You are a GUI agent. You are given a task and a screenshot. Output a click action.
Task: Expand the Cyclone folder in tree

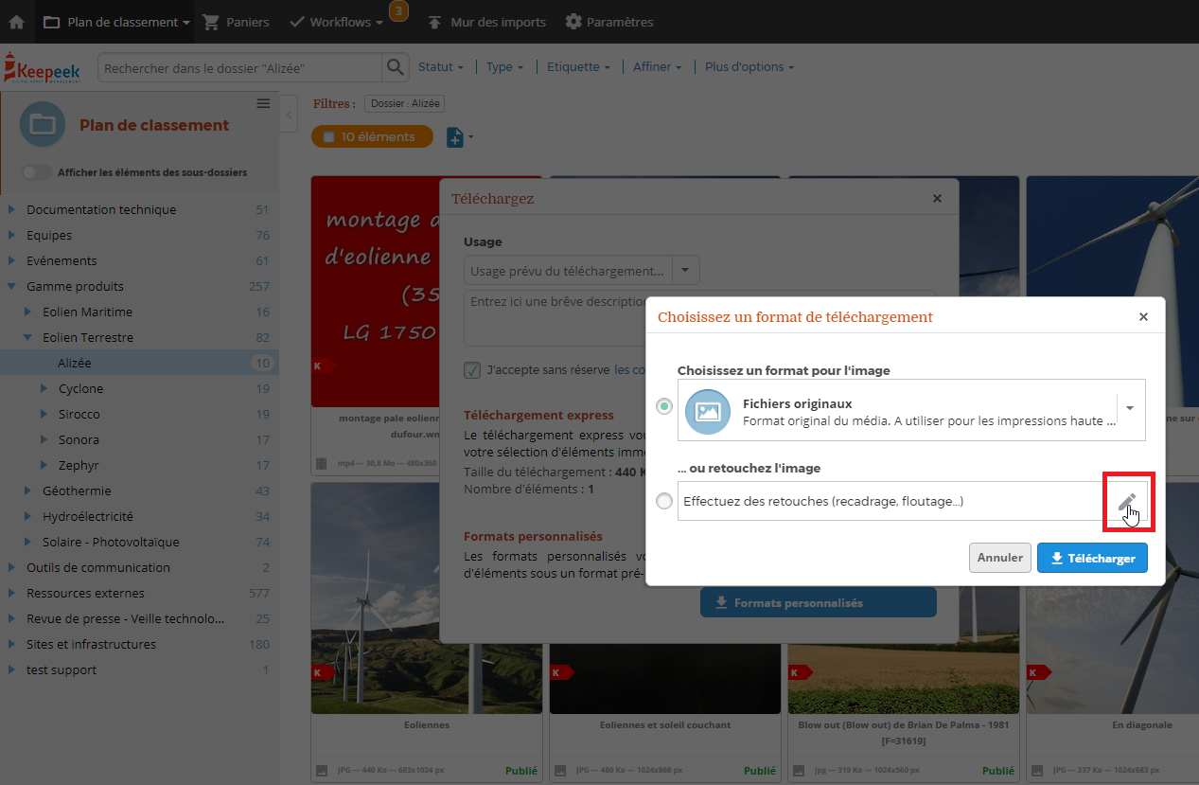tap(44, 388)
